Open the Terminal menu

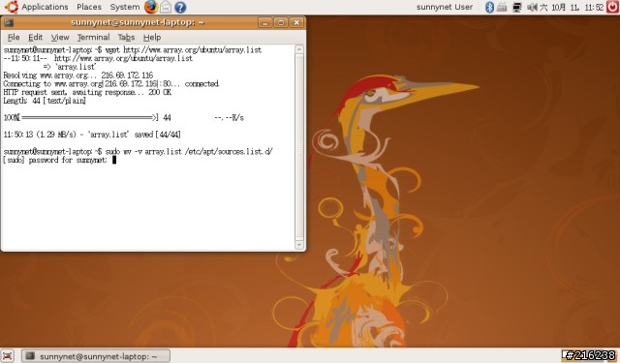93,37
